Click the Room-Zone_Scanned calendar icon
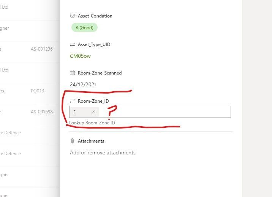 [x=73, y=73]
